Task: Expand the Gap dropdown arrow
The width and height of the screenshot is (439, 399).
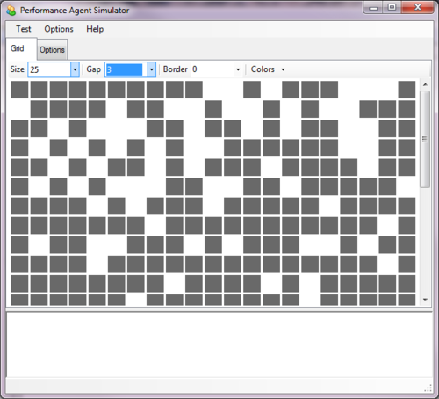Action: [152, 69]
